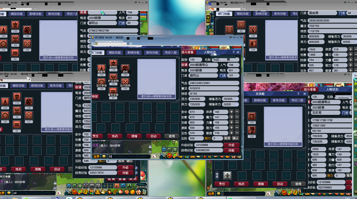Screen dimensions: 357x199
Task: Click the 推荐 button in the center window
Action: [227, 138]
